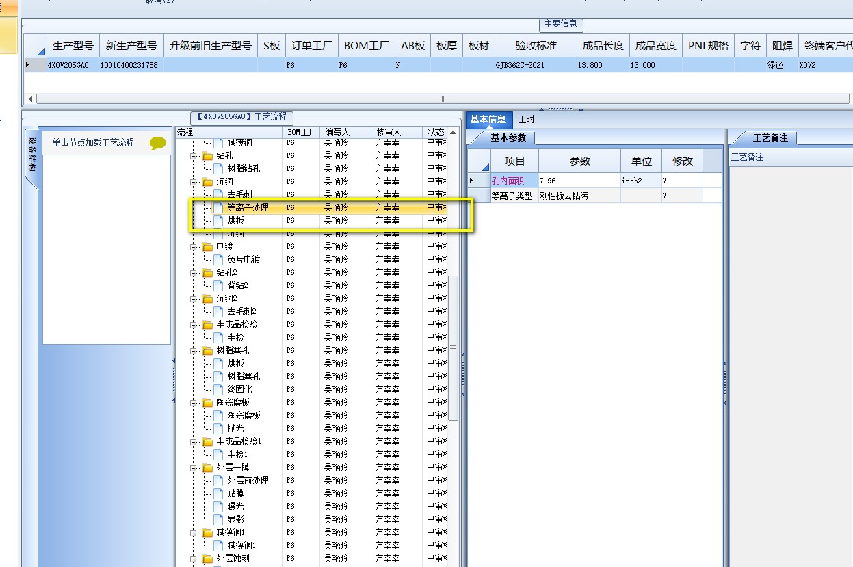Viewport: 853px width, 567px height.
Task: Sort by the 验收标准 column header
Action: (536, 46)
